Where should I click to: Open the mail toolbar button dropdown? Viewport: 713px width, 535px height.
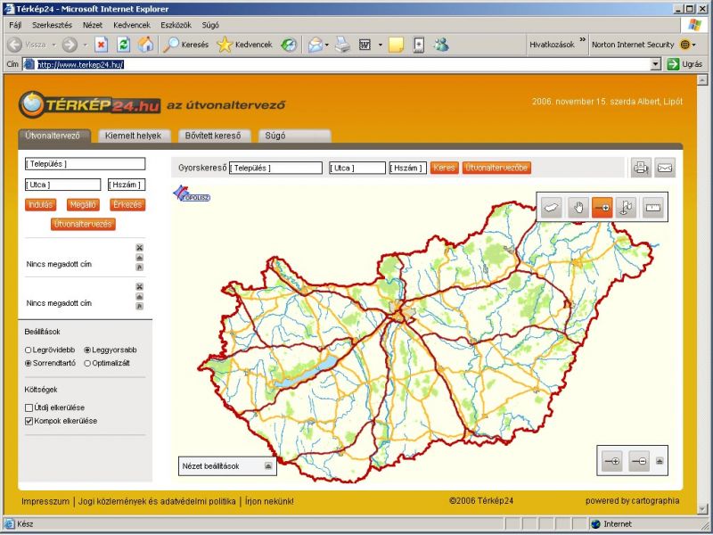(x=326, y=45)
